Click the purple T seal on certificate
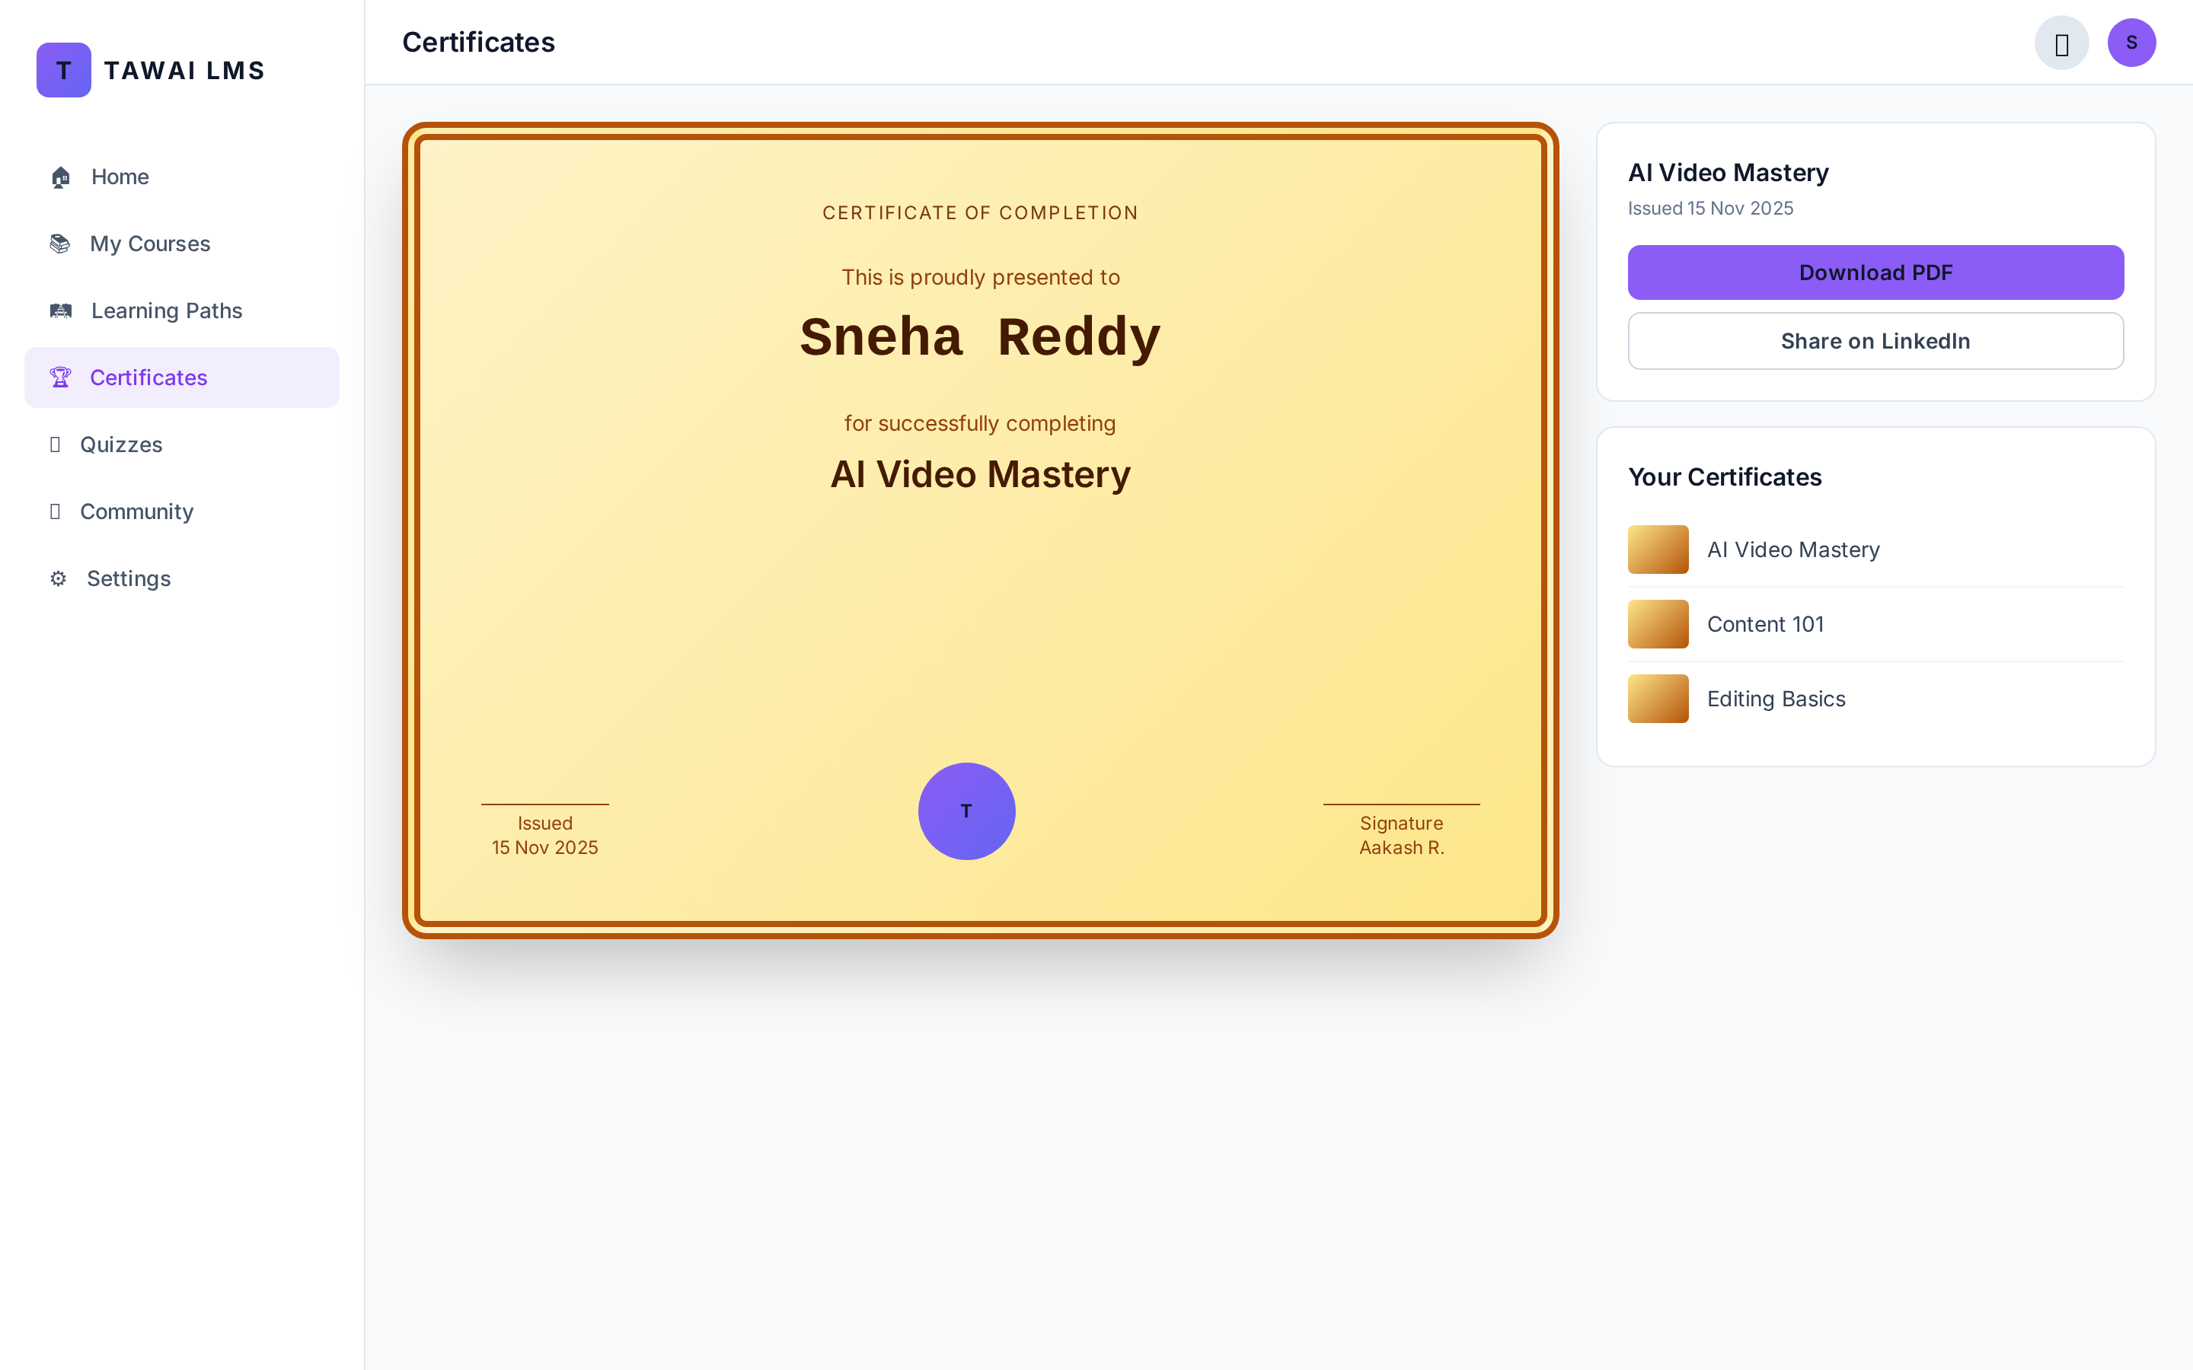The image size is (2193, 1370). tap(967, 811)
